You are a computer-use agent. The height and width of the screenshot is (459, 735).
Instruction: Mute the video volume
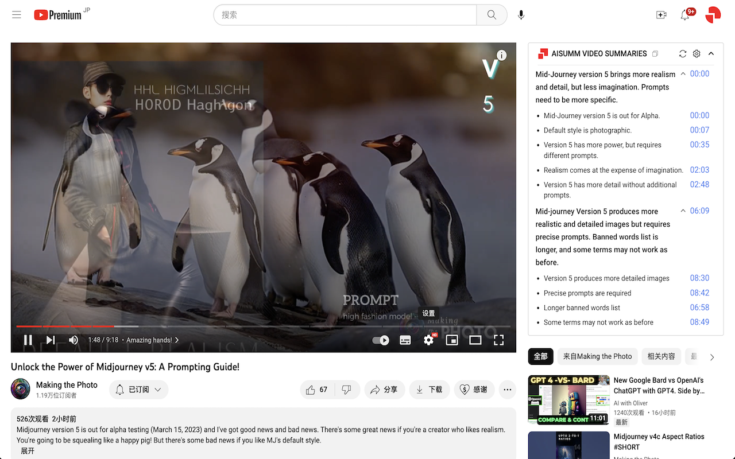point(73,340)
